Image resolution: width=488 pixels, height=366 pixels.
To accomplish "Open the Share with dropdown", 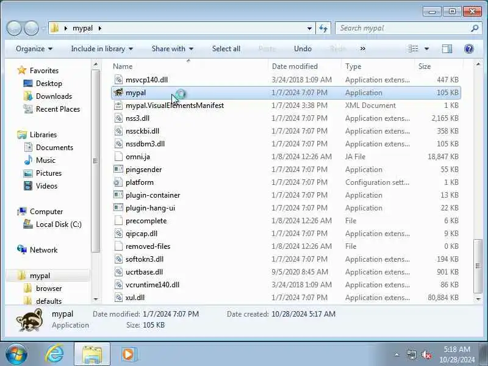I will click(x=173, y=49).
